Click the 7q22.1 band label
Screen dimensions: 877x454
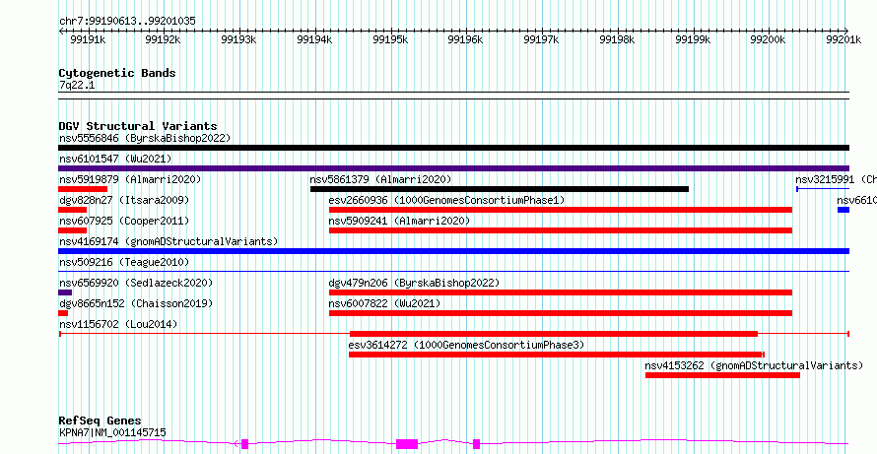77,85
